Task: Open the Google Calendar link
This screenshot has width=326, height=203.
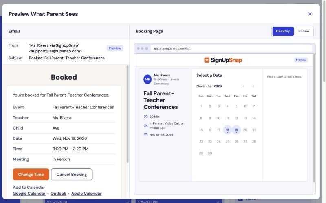Action: [29, 194]
